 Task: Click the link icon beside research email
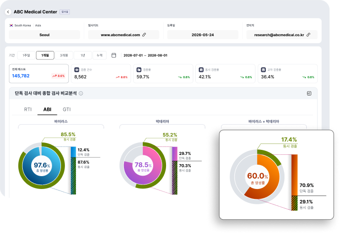[308, 35]
